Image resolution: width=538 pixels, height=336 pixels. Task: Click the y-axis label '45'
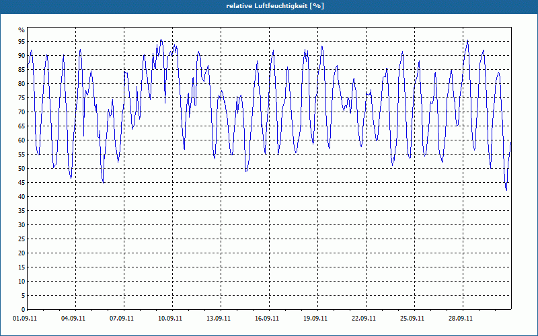(22, 182)
